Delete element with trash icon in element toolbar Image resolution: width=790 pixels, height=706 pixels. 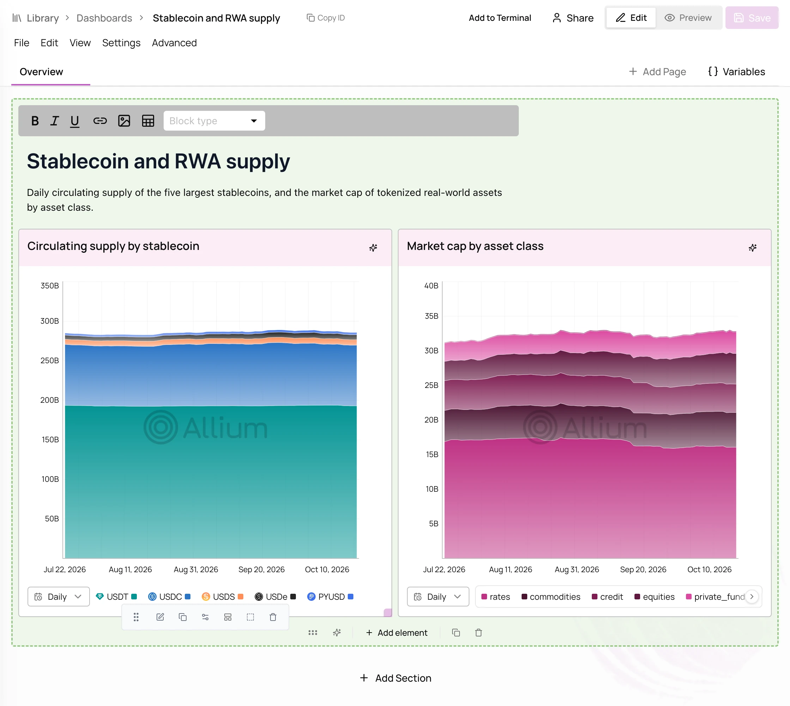pyautogui.click(x=273, y=617)
